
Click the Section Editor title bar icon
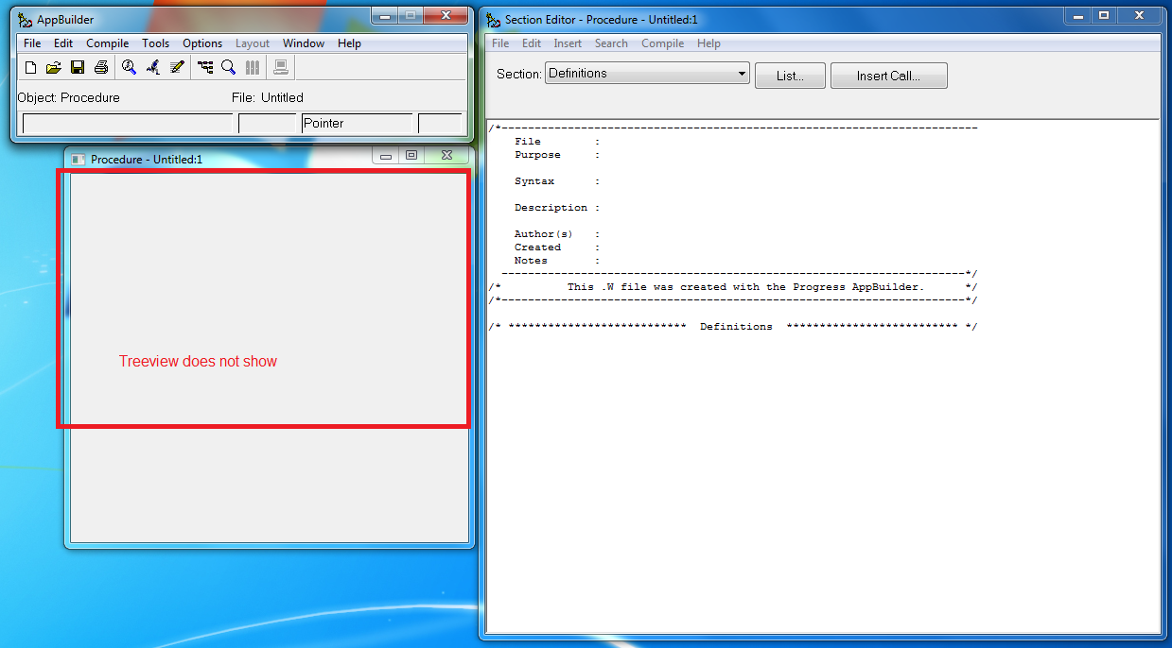(494, 19)
